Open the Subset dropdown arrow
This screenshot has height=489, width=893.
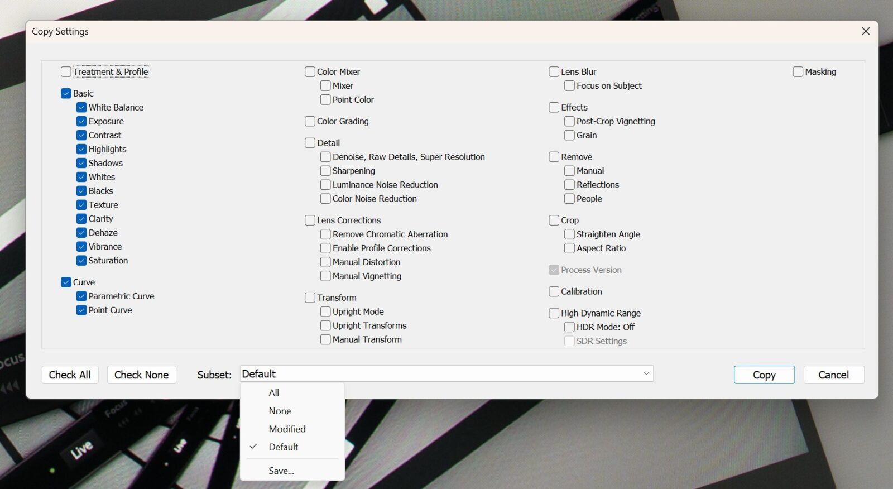point(646,373)
